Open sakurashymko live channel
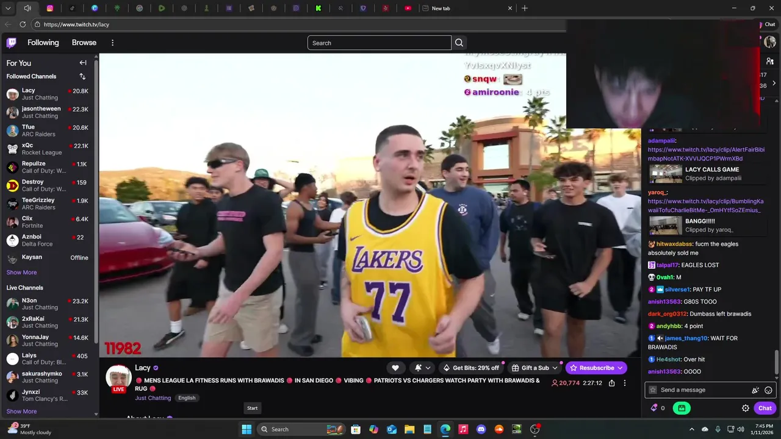 (48, 377)
